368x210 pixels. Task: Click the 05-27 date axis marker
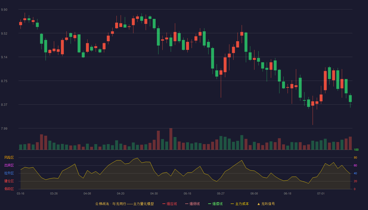[221, 193]
